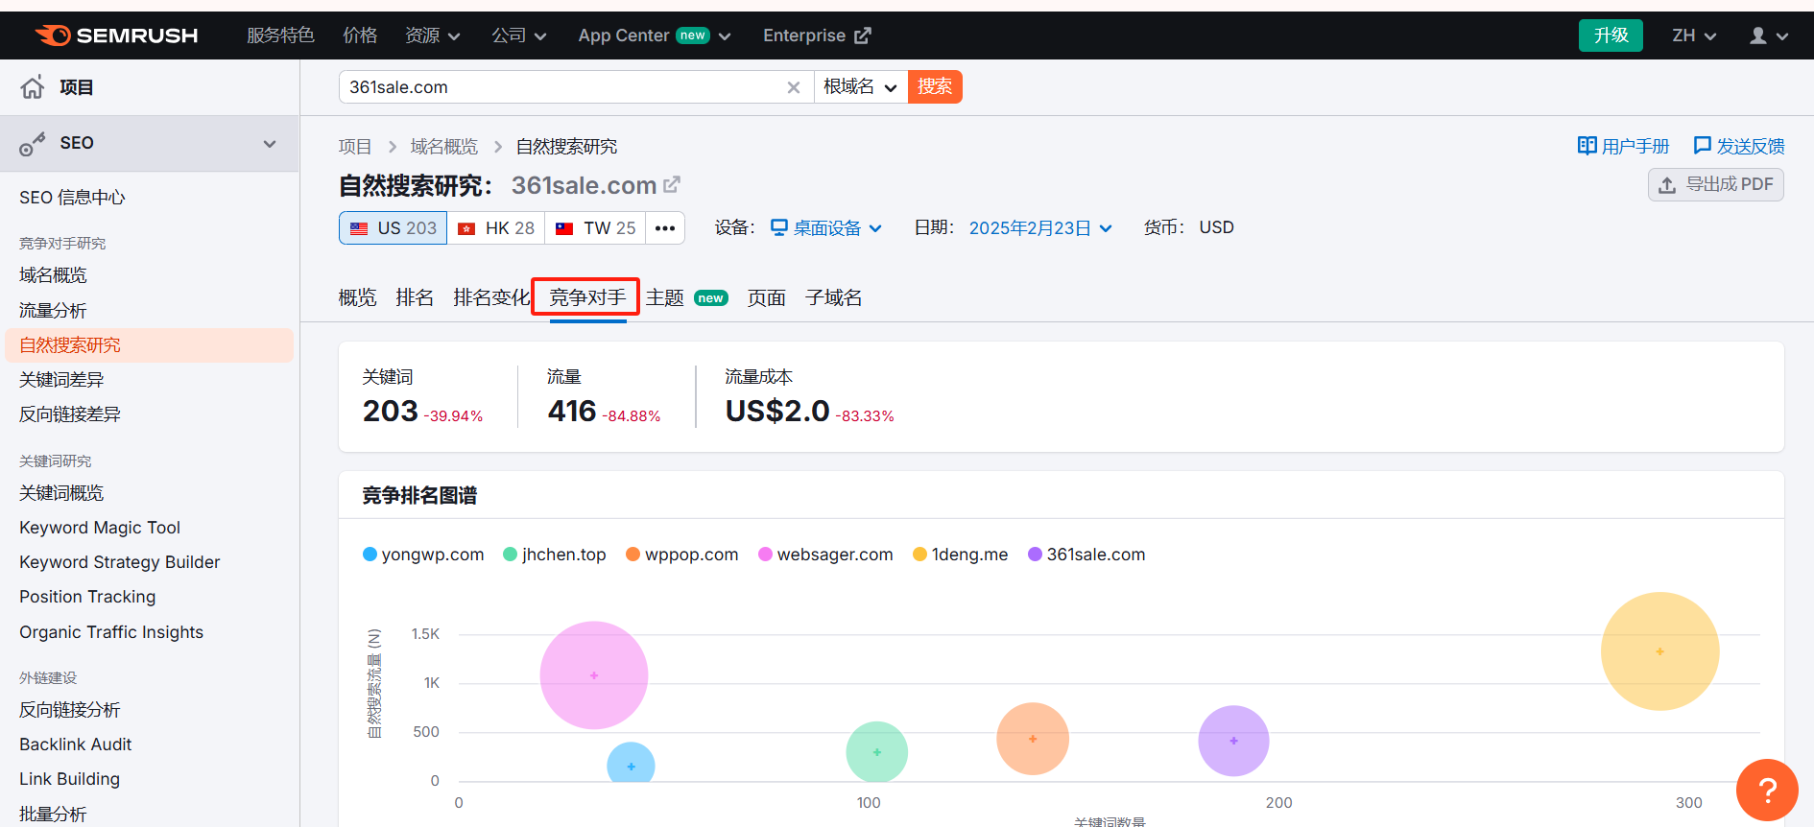Open Organic Traffic Insights in sidebar
The width and height of the screenshot is (1814, 827).
(111, 632)
